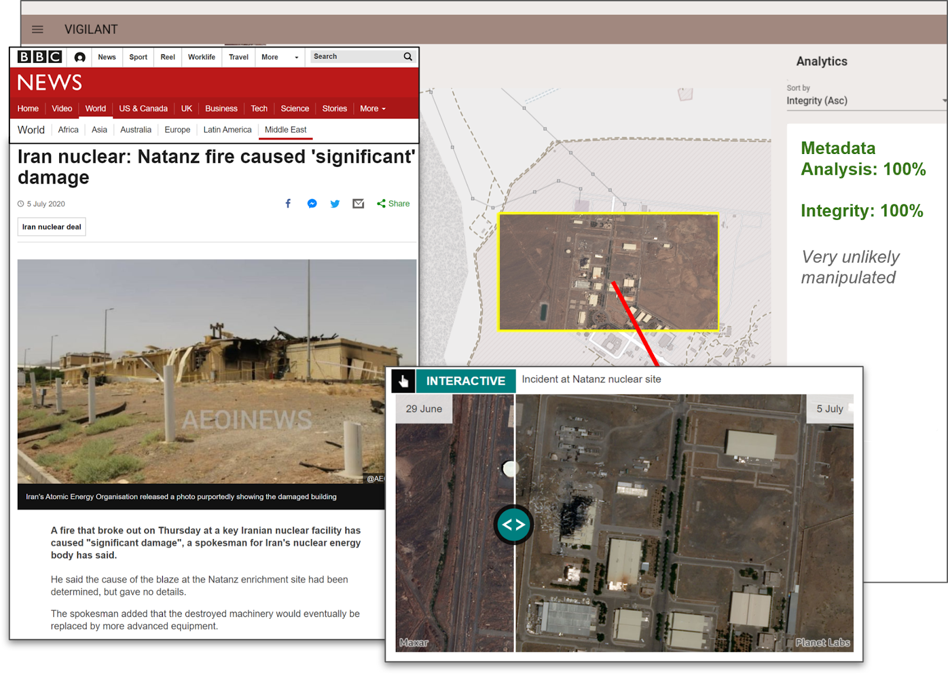The height and width of the screenshot is (674, 948).
Task: Select the World tab in red bar
Action: tap(95, 109)
